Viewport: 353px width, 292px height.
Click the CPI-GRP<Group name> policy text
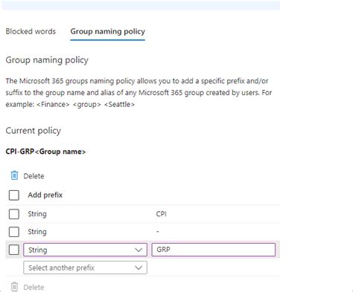click(45, 152)
